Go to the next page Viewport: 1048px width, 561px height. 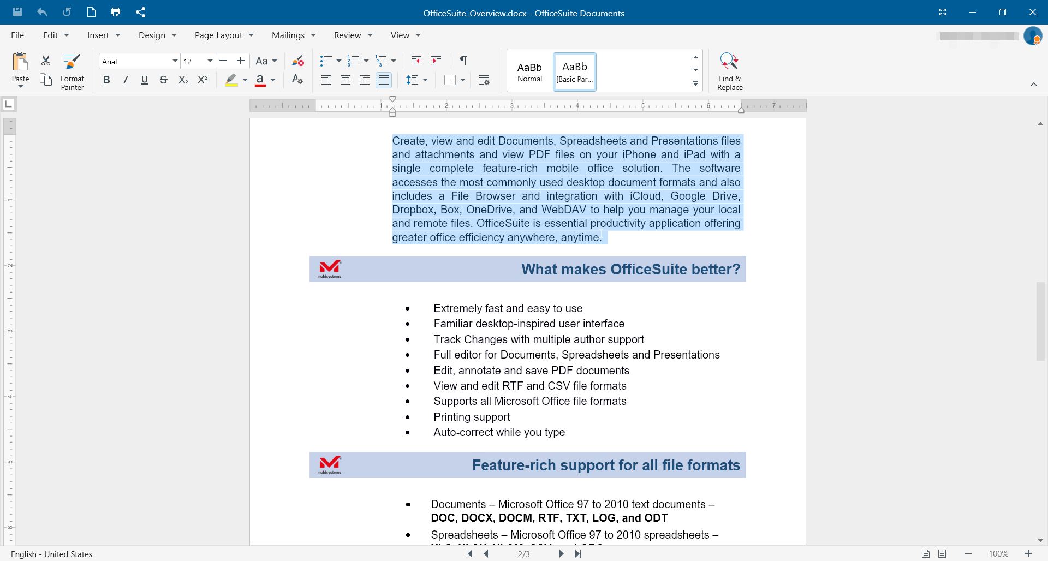click(561, 553)
